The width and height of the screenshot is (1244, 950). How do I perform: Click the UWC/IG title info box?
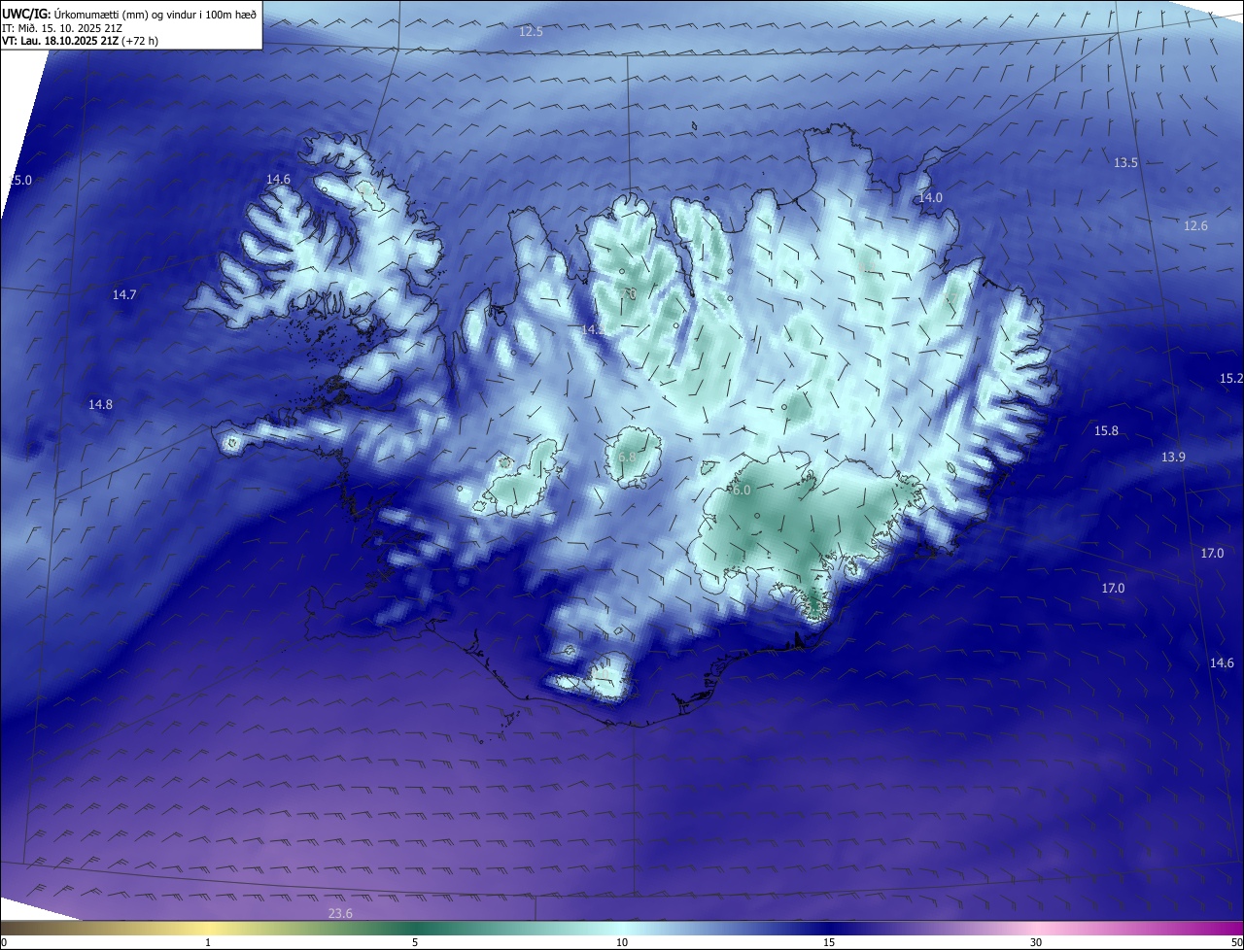pyautogui.click(x=131, y=25)
